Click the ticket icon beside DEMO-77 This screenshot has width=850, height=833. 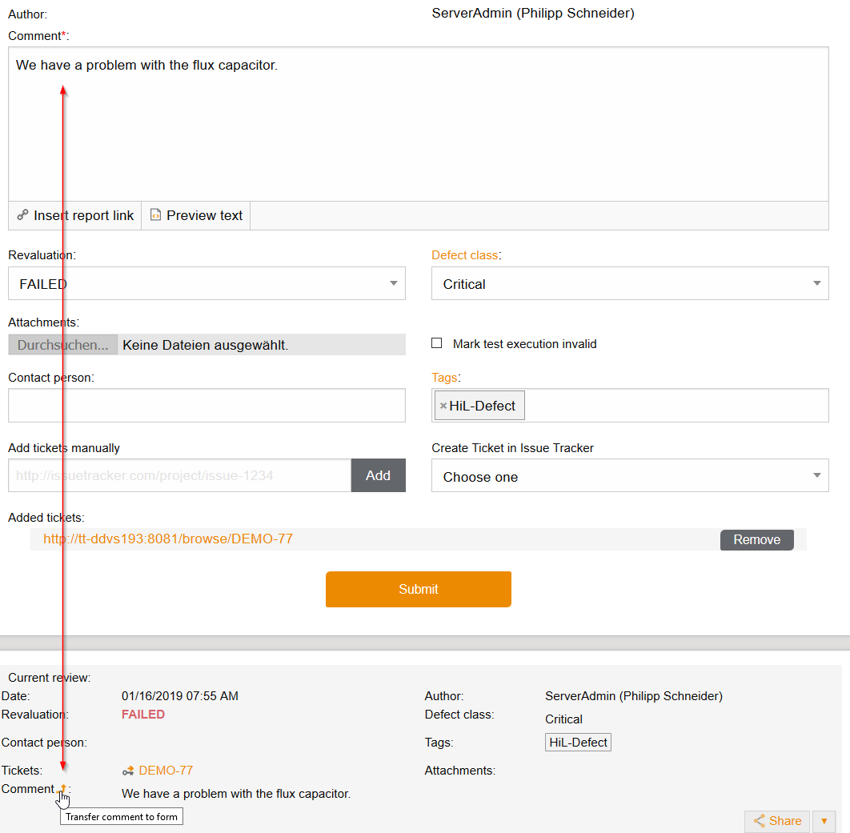(x=128, y=771)
